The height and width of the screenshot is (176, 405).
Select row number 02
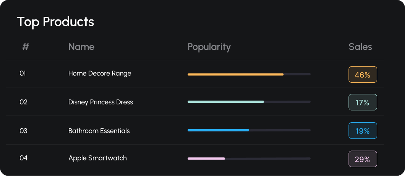(x=24, y=102)
